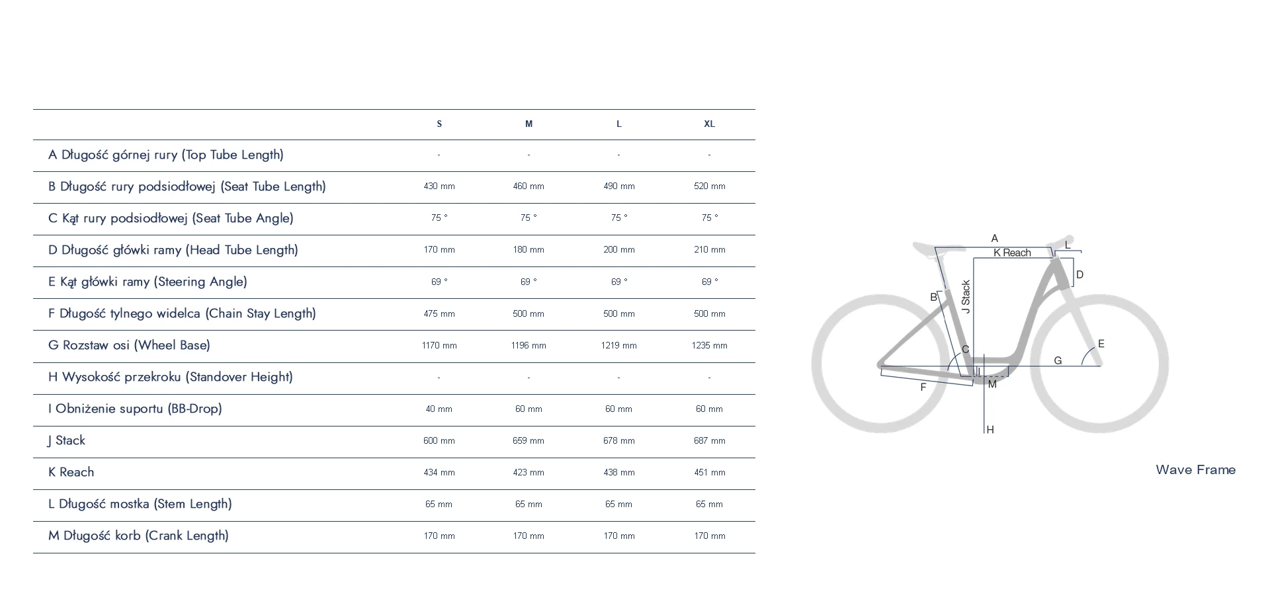The width and height of the screenshot is (1270, 607).
Task: Click the BB-Drop row label
Action: [135, 409]
